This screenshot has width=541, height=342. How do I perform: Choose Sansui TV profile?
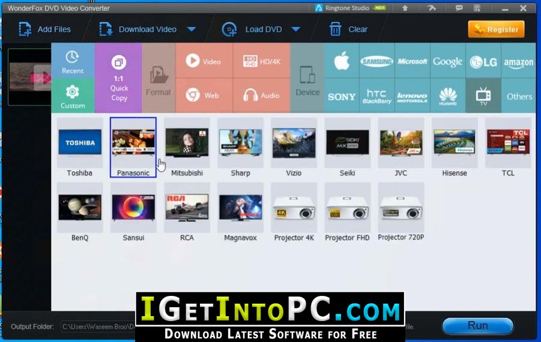tap(133, 212)
